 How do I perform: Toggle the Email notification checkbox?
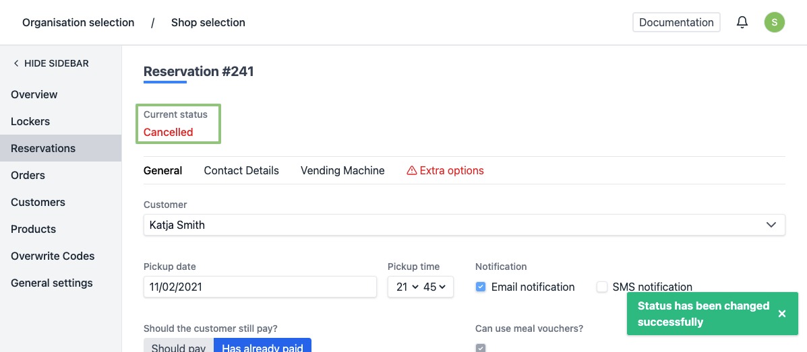point(481,287)
